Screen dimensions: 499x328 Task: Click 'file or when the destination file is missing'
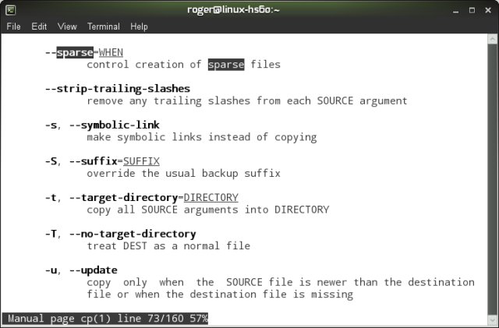(x=220, y=294)
